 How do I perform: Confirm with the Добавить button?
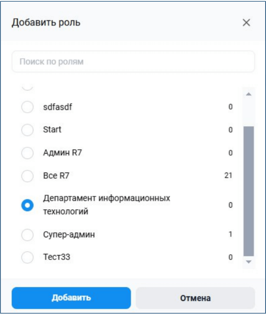click(71, 298)
